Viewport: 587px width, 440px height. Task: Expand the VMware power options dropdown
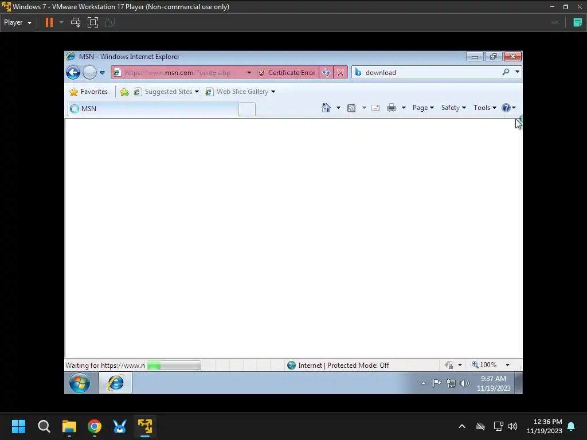point(61,22)
